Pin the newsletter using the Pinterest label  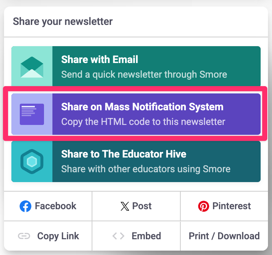[x=232, y=206]
